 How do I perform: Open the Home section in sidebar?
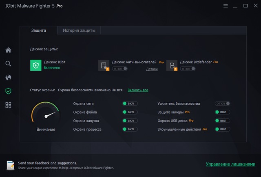pyautogui.click(x=8, y=50)
